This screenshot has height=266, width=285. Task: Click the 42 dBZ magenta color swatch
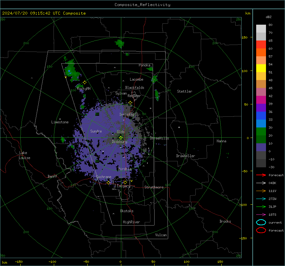261,100
